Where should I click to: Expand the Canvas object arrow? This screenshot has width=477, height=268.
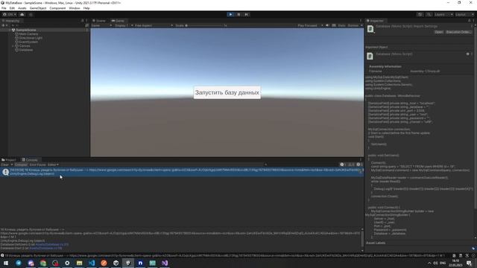13,46
